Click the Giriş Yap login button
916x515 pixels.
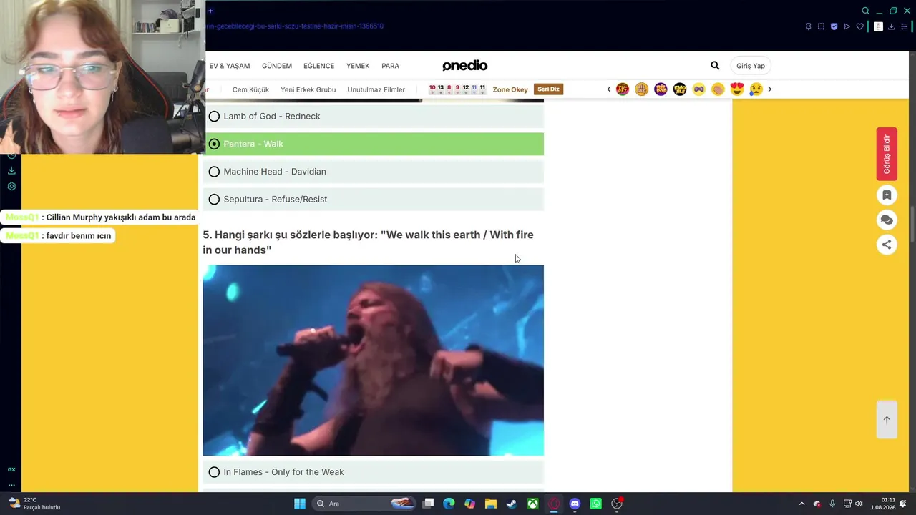[x=751, y=66]
